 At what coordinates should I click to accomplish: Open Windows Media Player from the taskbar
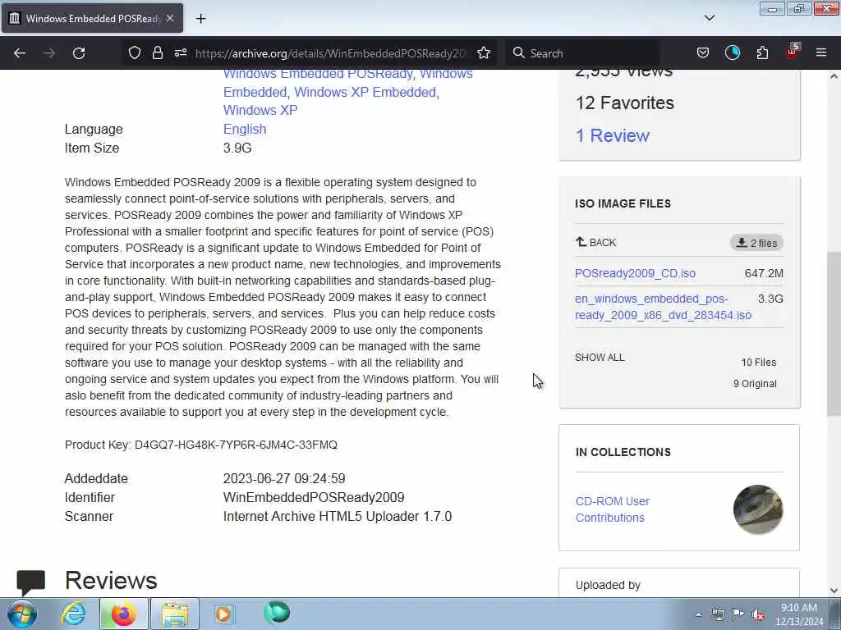pos(224,614)
